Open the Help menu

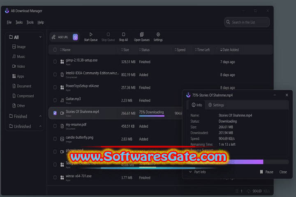[41, 22]
